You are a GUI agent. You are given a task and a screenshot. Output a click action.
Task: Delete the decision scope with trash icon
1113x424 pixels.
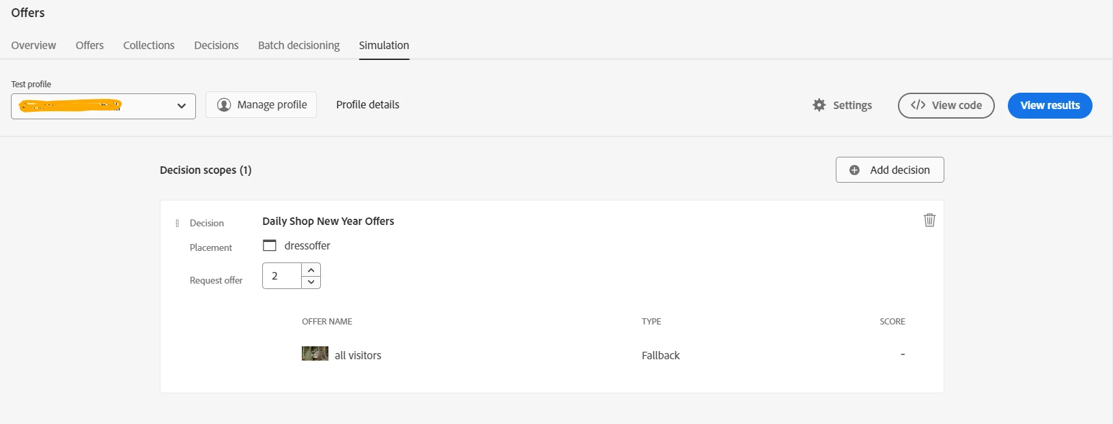(x=929, y=220)
